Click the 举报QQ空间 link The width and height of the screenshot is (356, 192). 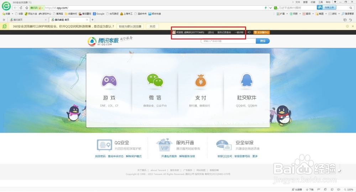tap(225, 156)
